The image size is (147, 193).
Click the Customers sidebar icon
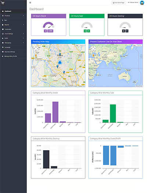3,29
